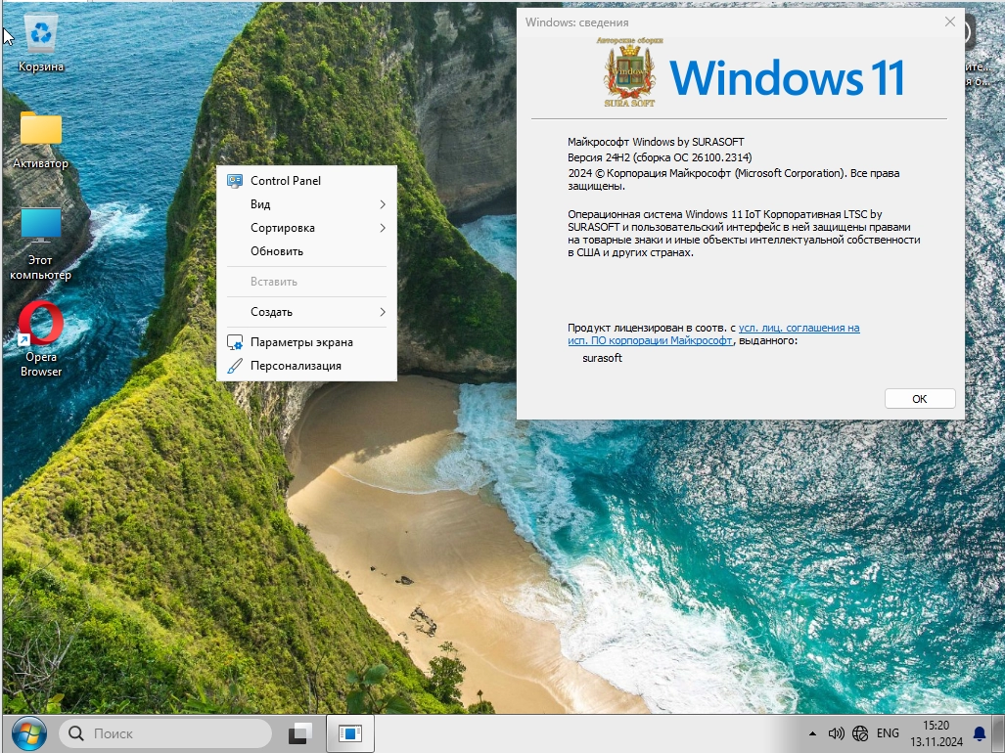Show hidden tray icons arrow
1005x753 pixels.
[812, 733]
